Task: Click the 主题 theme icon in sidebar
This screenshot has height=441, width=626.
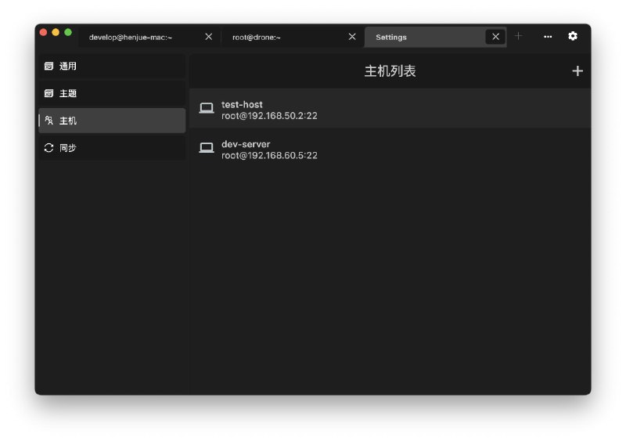Action: (49, 94)
